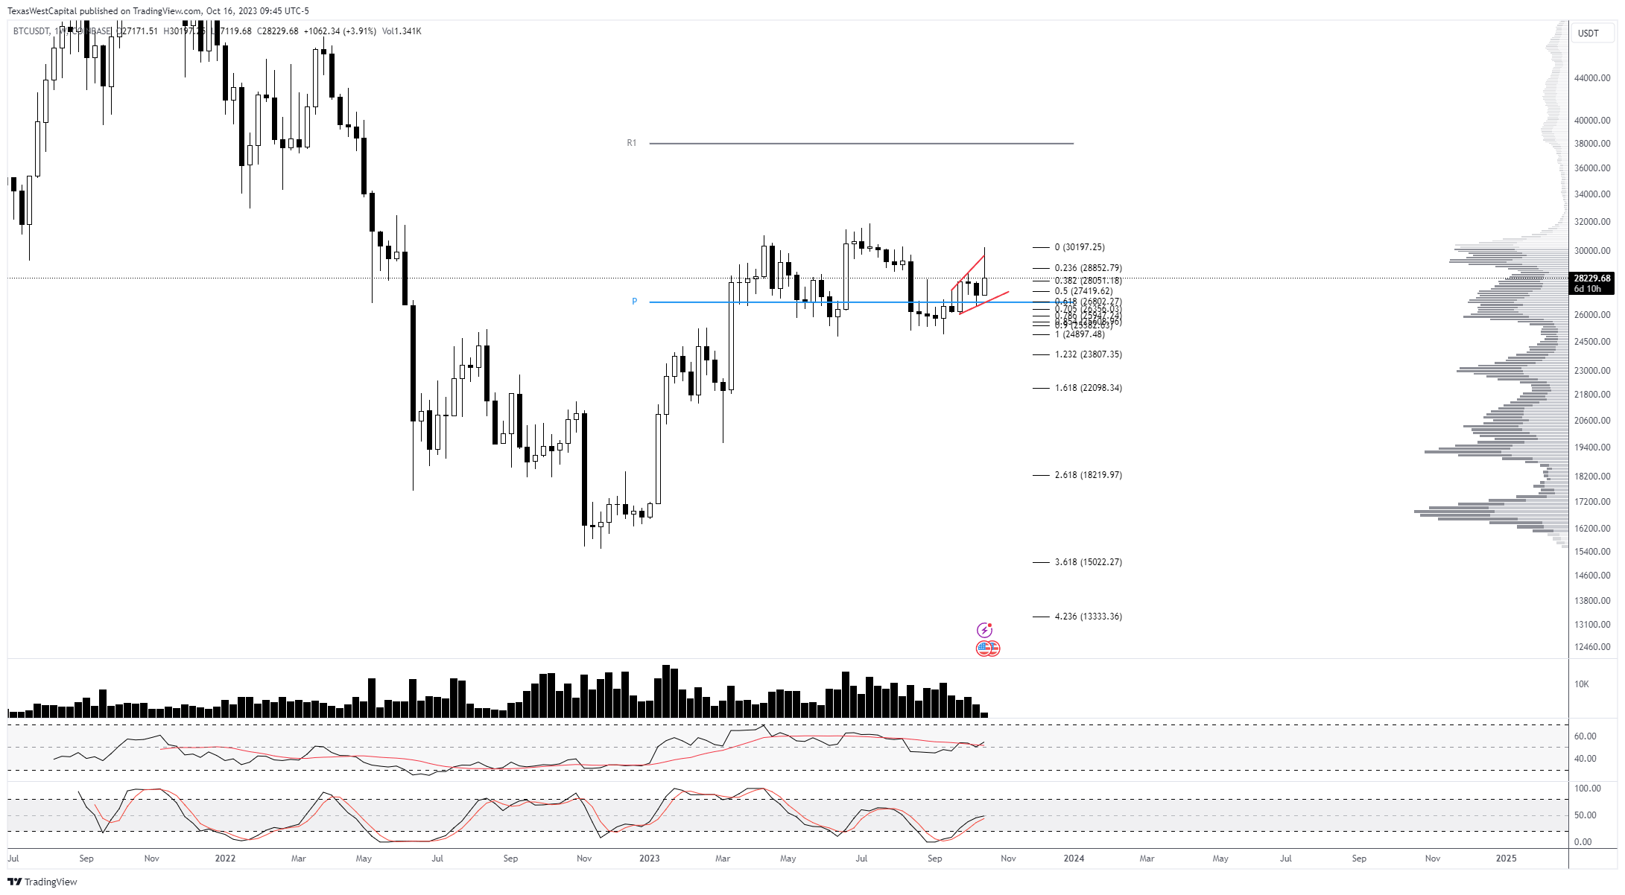Click Fibonacci level 1 (24897.48)
This screenshot has width=1625, height=895.
pyautogui.click(x=1080, y=334)
